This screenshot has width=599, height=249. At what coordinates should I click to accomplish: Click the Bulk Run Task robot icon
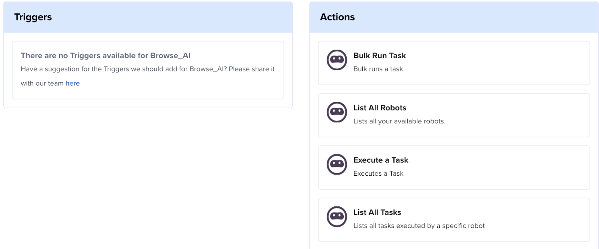coord(337,60)
